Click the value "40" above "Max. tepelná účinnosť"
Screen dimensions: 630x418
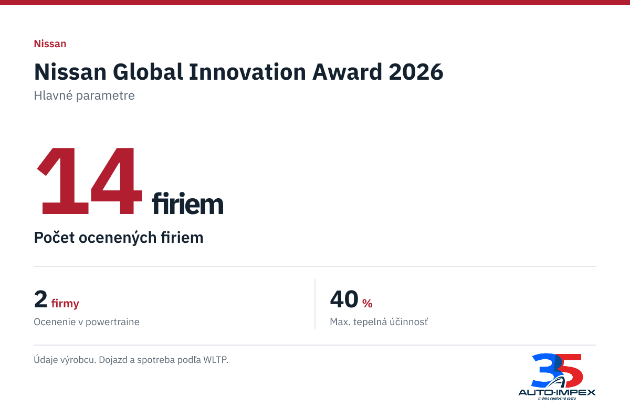(344, 299)
